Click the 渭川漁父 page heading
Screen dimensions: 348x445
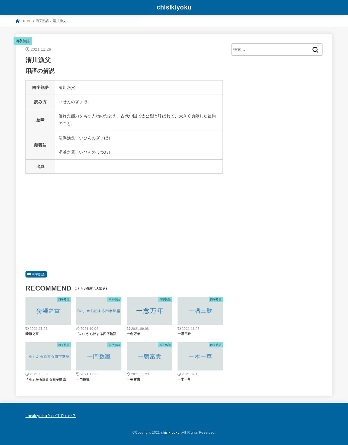coord(38,60)
